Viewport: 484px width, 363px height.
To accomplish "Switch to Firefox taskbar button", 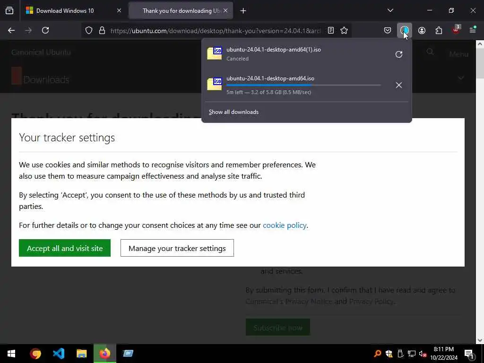I will point(105,354).
